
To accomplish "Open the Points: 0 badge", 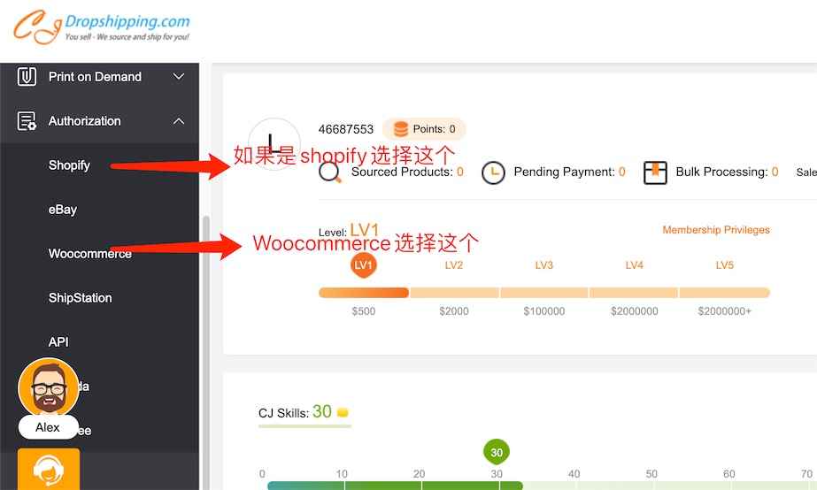I will coord(424,129).
